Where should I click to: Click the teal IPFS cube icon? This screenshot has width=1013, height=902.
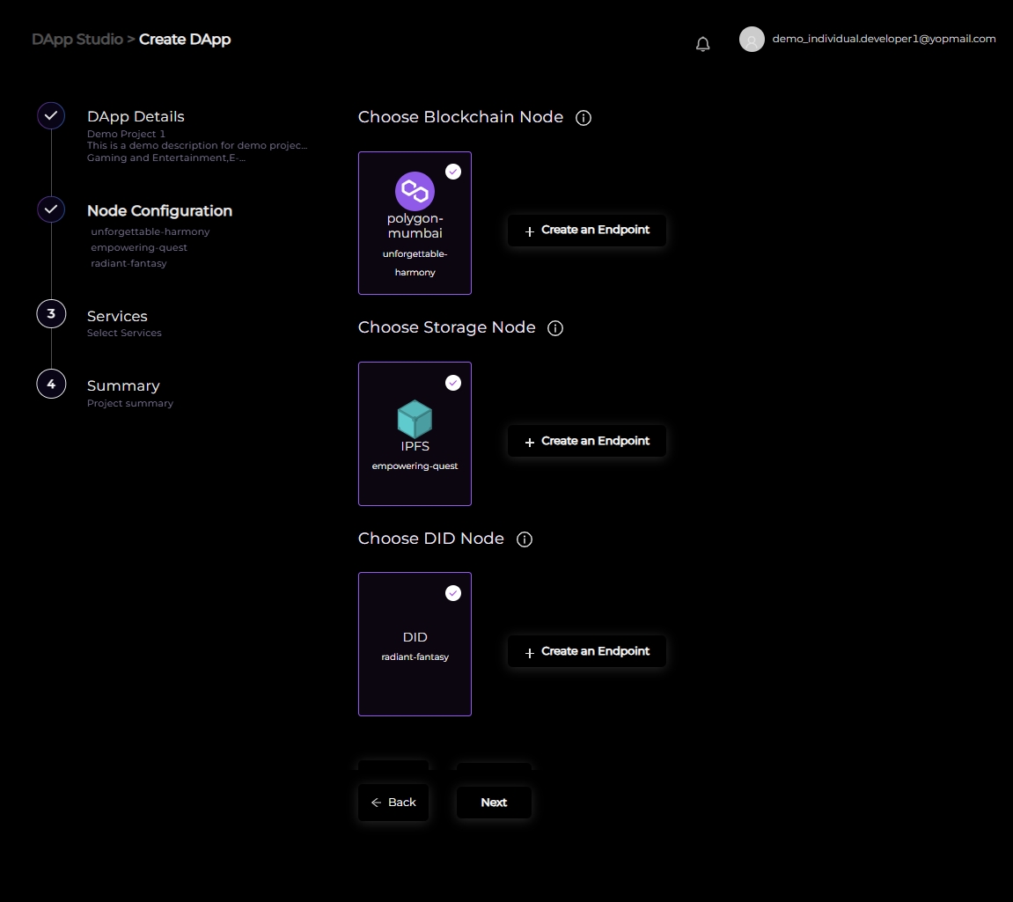pyautogui.click(x=415, y=419)
